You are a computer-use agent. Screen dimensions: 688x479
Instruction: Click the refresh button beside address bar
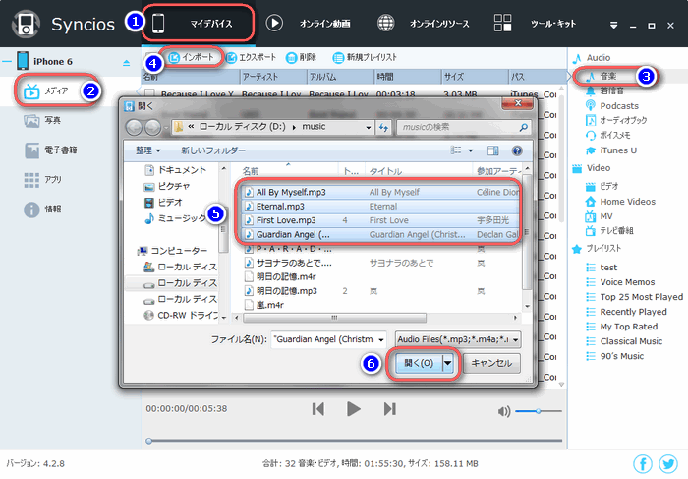point(384,127)
